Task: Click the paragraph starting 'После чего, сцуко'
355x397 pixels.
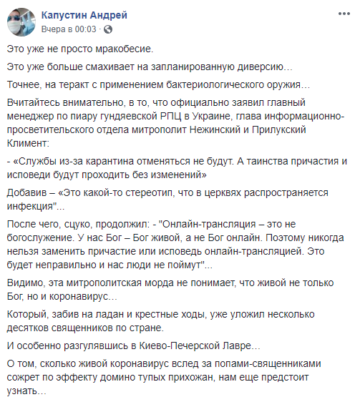Action: point(175,245)
